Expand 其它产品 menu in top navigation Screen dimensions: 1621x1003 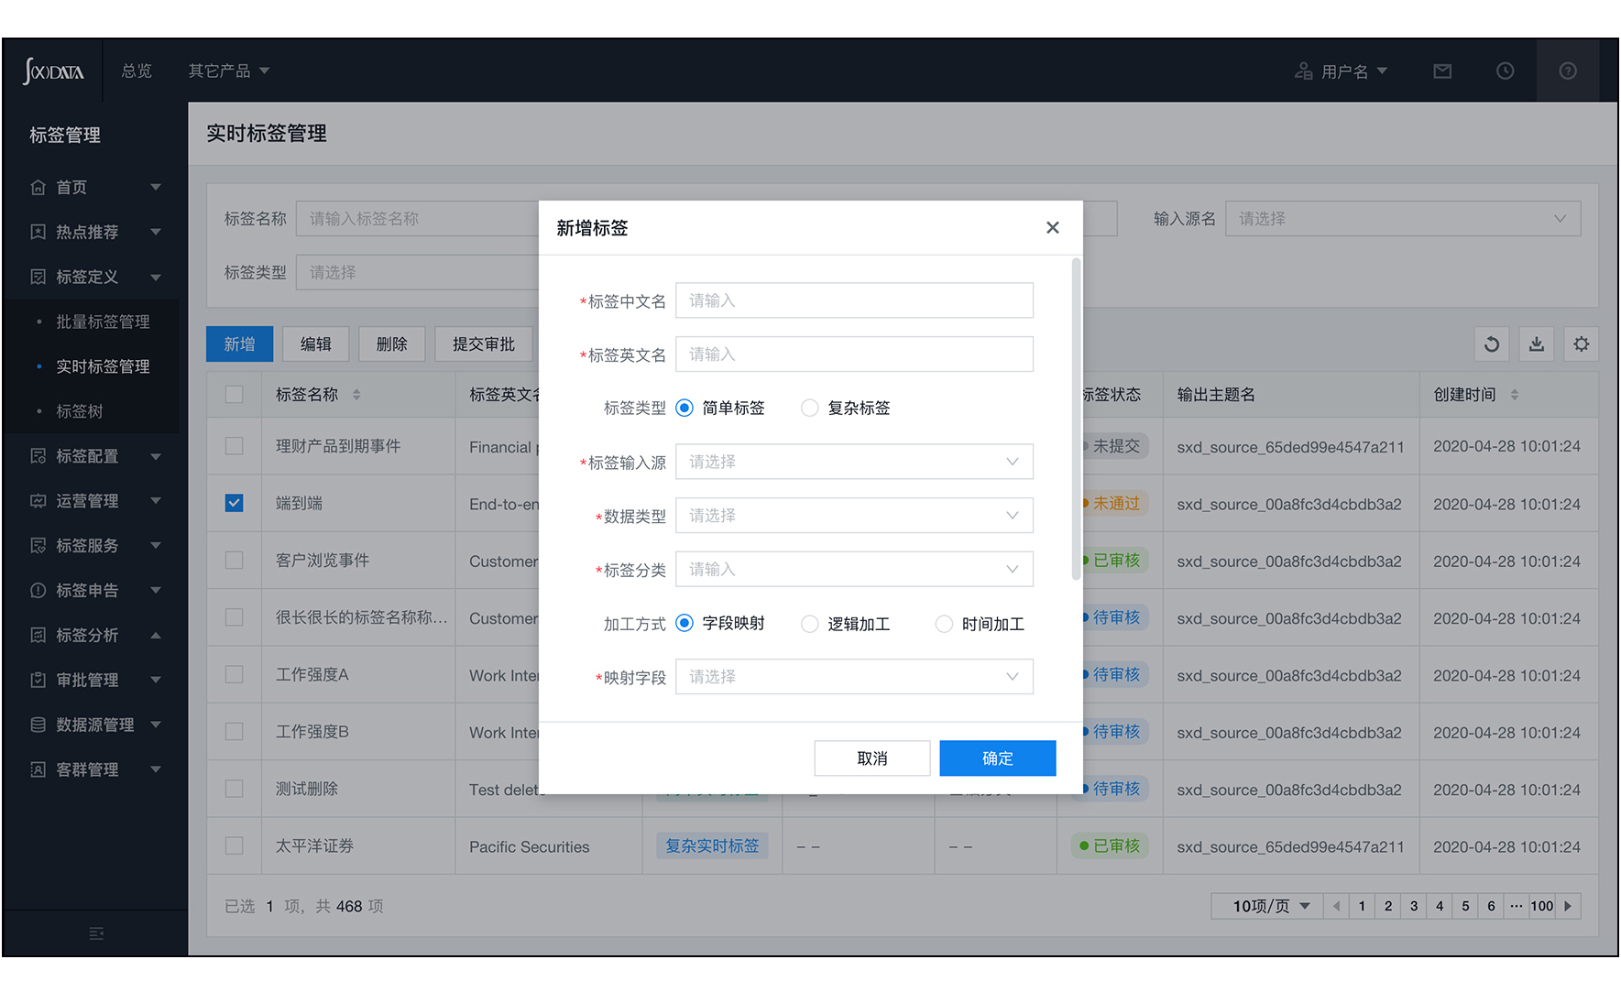pos(228,71)
